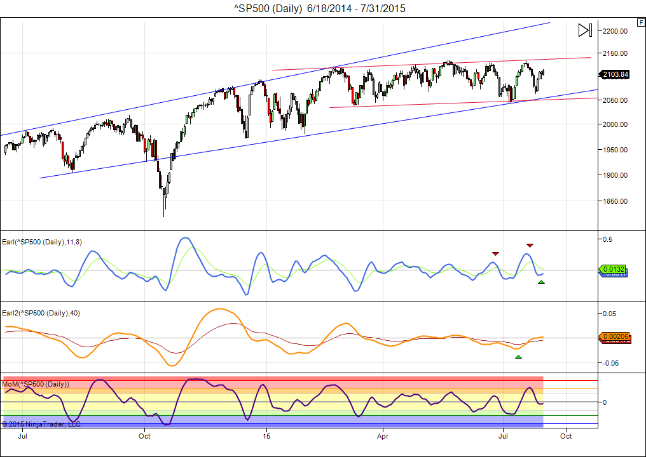Click the 2200.00 price axis label

[615, 31]
